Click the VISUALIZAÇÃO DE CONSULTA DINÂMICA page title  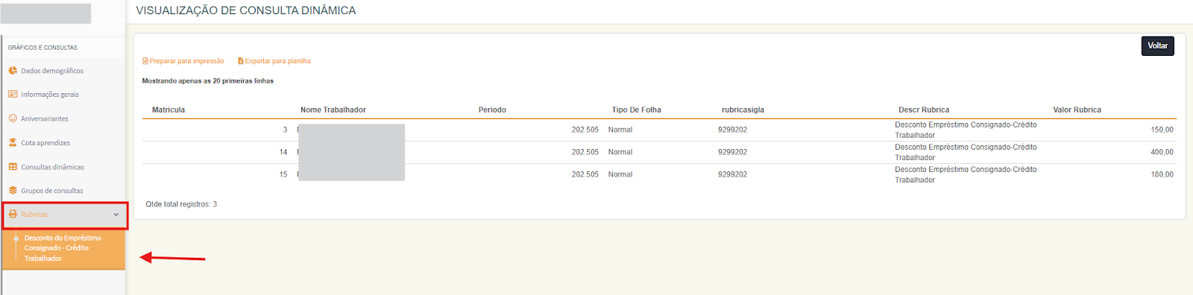click(x=246, y=10)
